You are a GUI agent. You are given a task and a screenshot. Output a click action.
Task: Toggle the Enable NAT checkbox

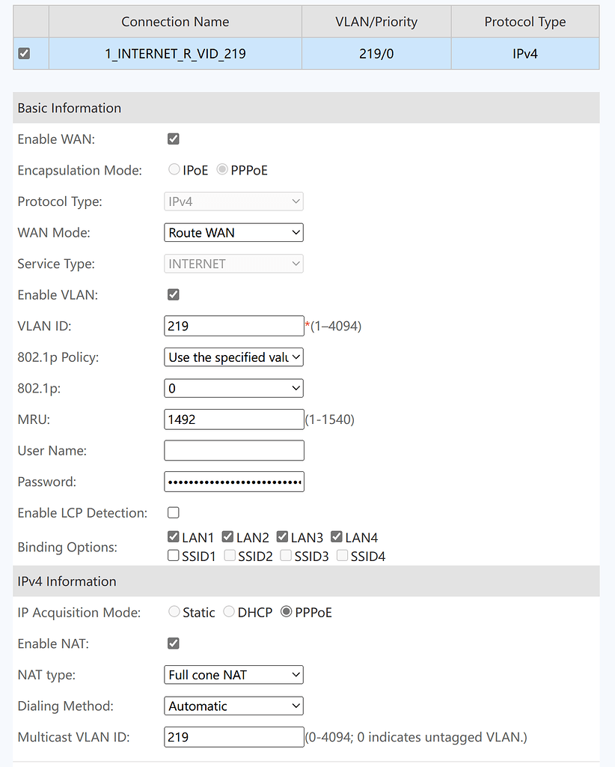point(173,643)
